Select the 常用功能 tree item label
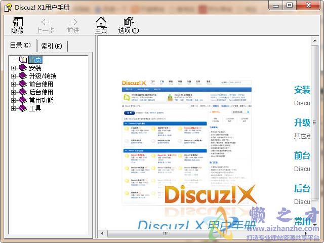 point(41,100)
